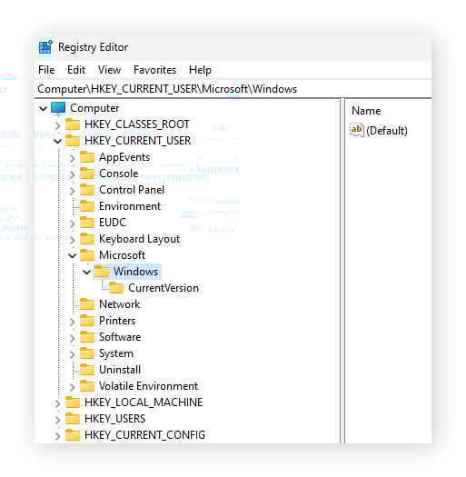Click the (Default) string value icon

357,131
